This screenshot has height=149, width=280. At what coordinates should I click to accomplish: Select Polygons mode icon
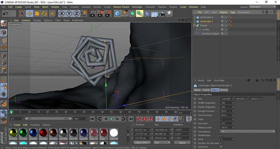4,70
